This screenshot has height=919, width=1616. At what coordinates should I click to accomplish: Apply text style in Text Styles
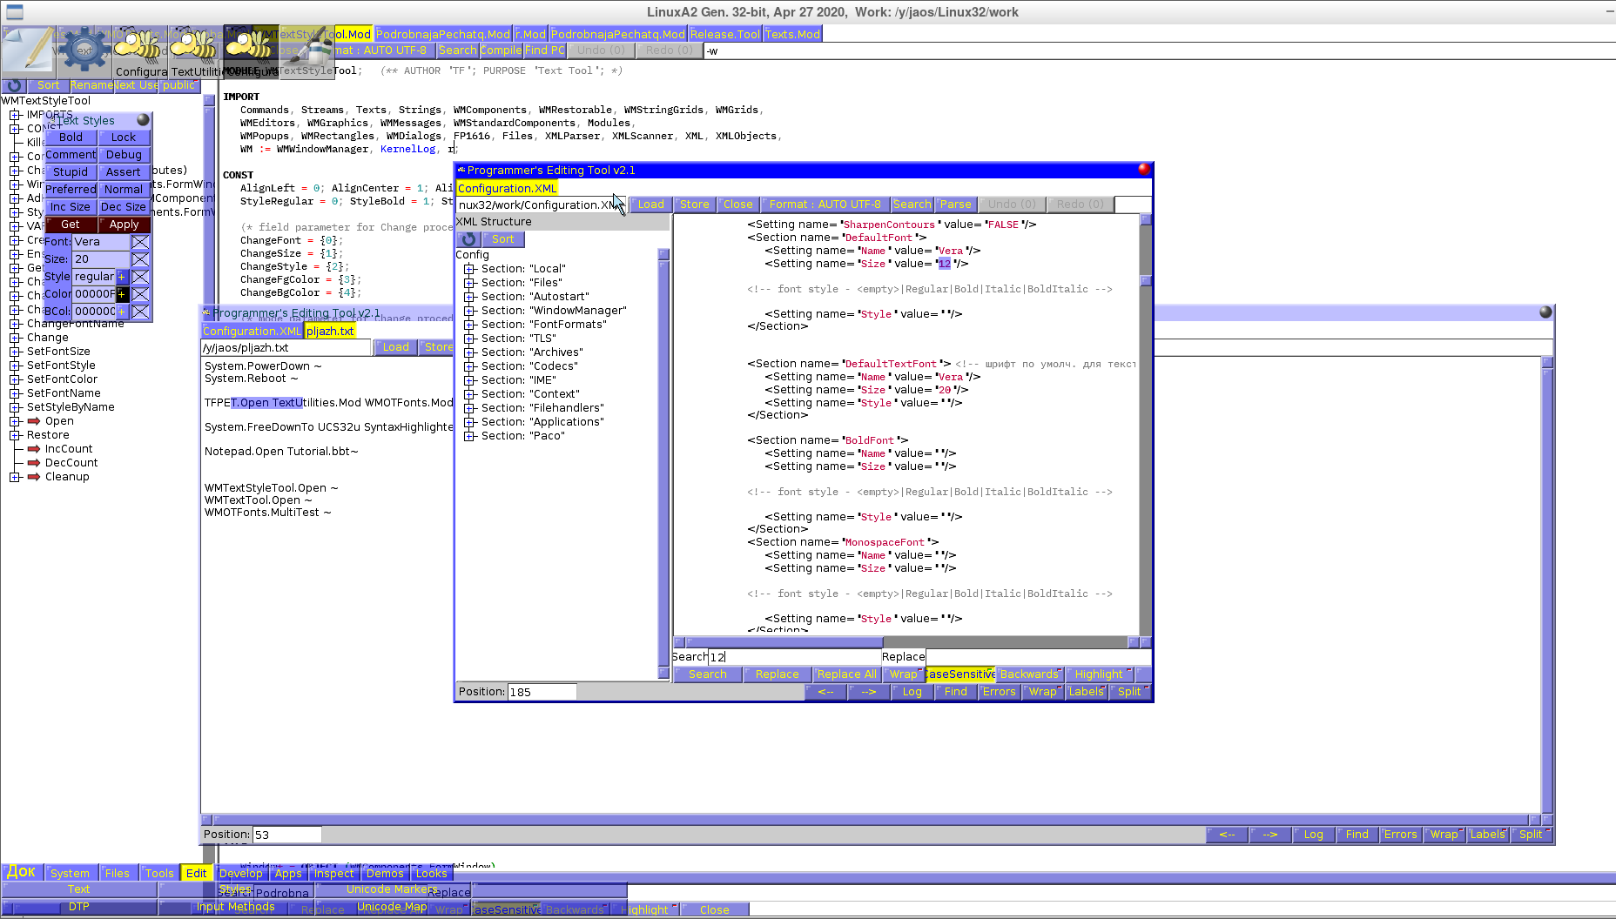point(125,225)
